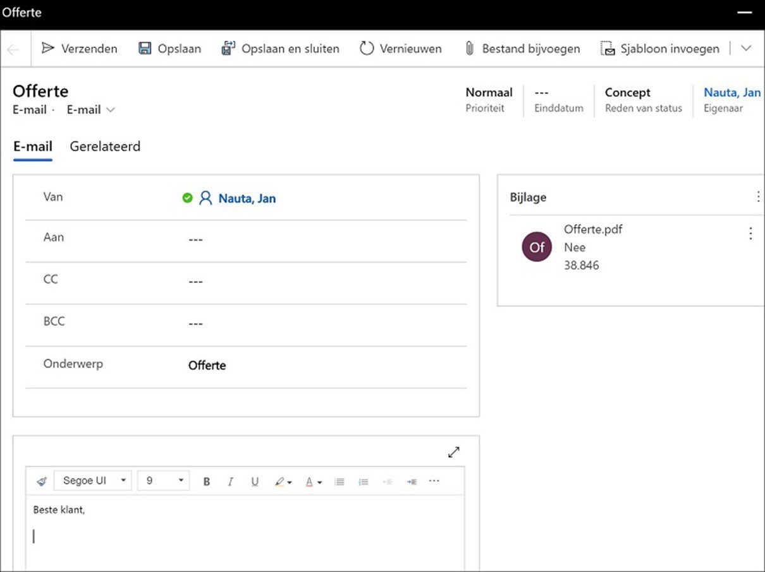Screen dimensions: 765x572
Task: Toggle bold formatting in editor
Action: [206, 482]
